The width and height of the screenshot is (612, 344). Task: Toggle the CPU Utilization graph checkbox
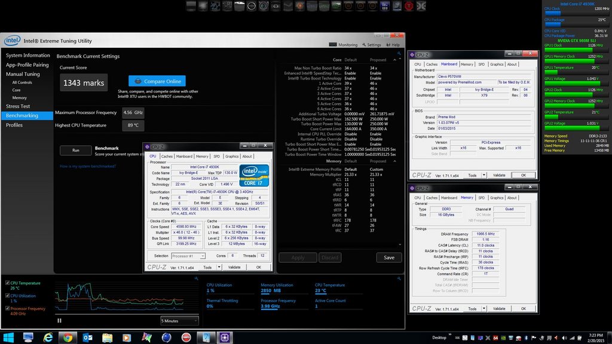point(7,296)
